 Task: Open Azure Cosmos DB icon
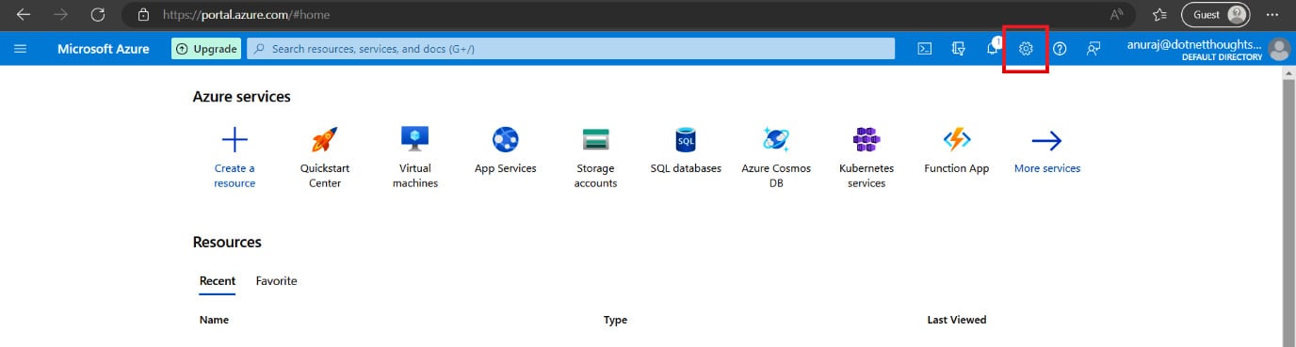click(x=776, y=140)
